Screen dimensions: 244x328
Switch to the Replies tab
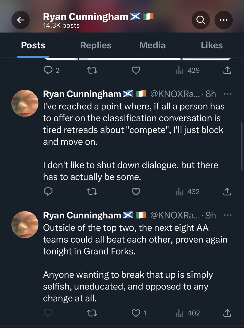tap(96, 45)
